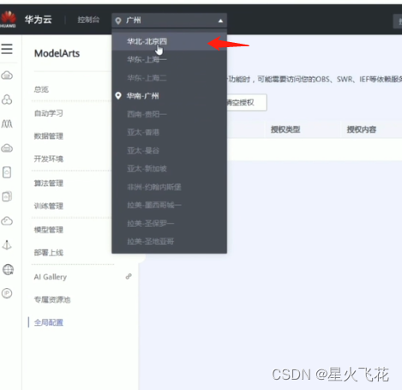This screenshot has height=390, width=402.
Task: Open 模型管理 in sidebar
Action: (49, 230)
